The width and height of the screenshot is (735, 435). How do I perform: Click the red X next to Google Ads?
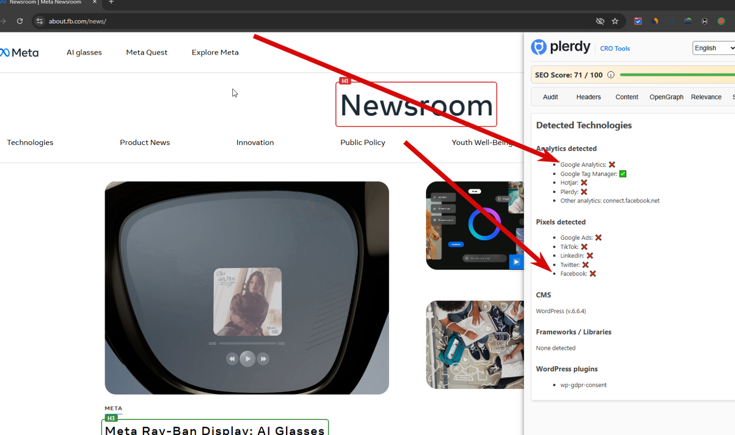[x=598, y=238]
